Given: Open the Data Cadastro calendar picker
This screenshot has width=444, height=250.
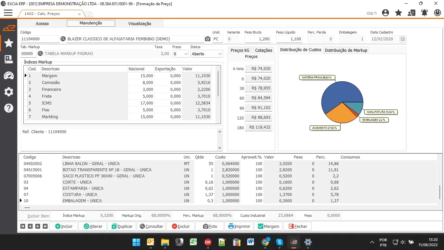Looking at the screenshot, I should click(x=403, y=39).
